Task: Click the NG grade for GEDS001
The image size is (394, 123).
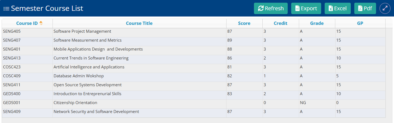Action: pos(303,103)
